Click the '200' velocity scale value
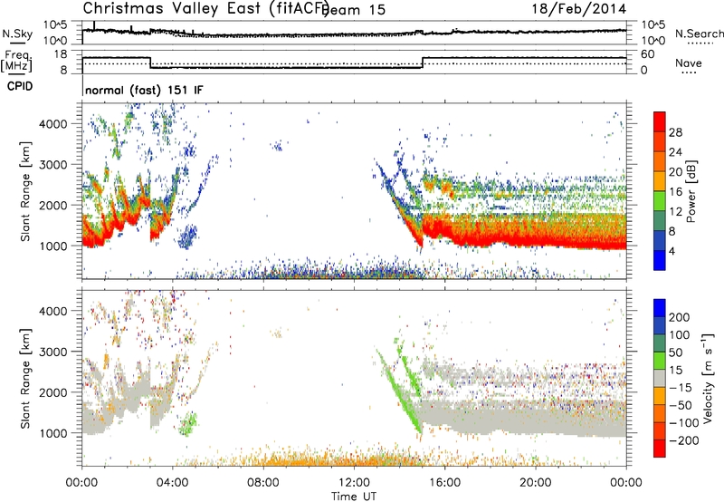The height and width of the screenshot is (502, 724). click(680, 317)
